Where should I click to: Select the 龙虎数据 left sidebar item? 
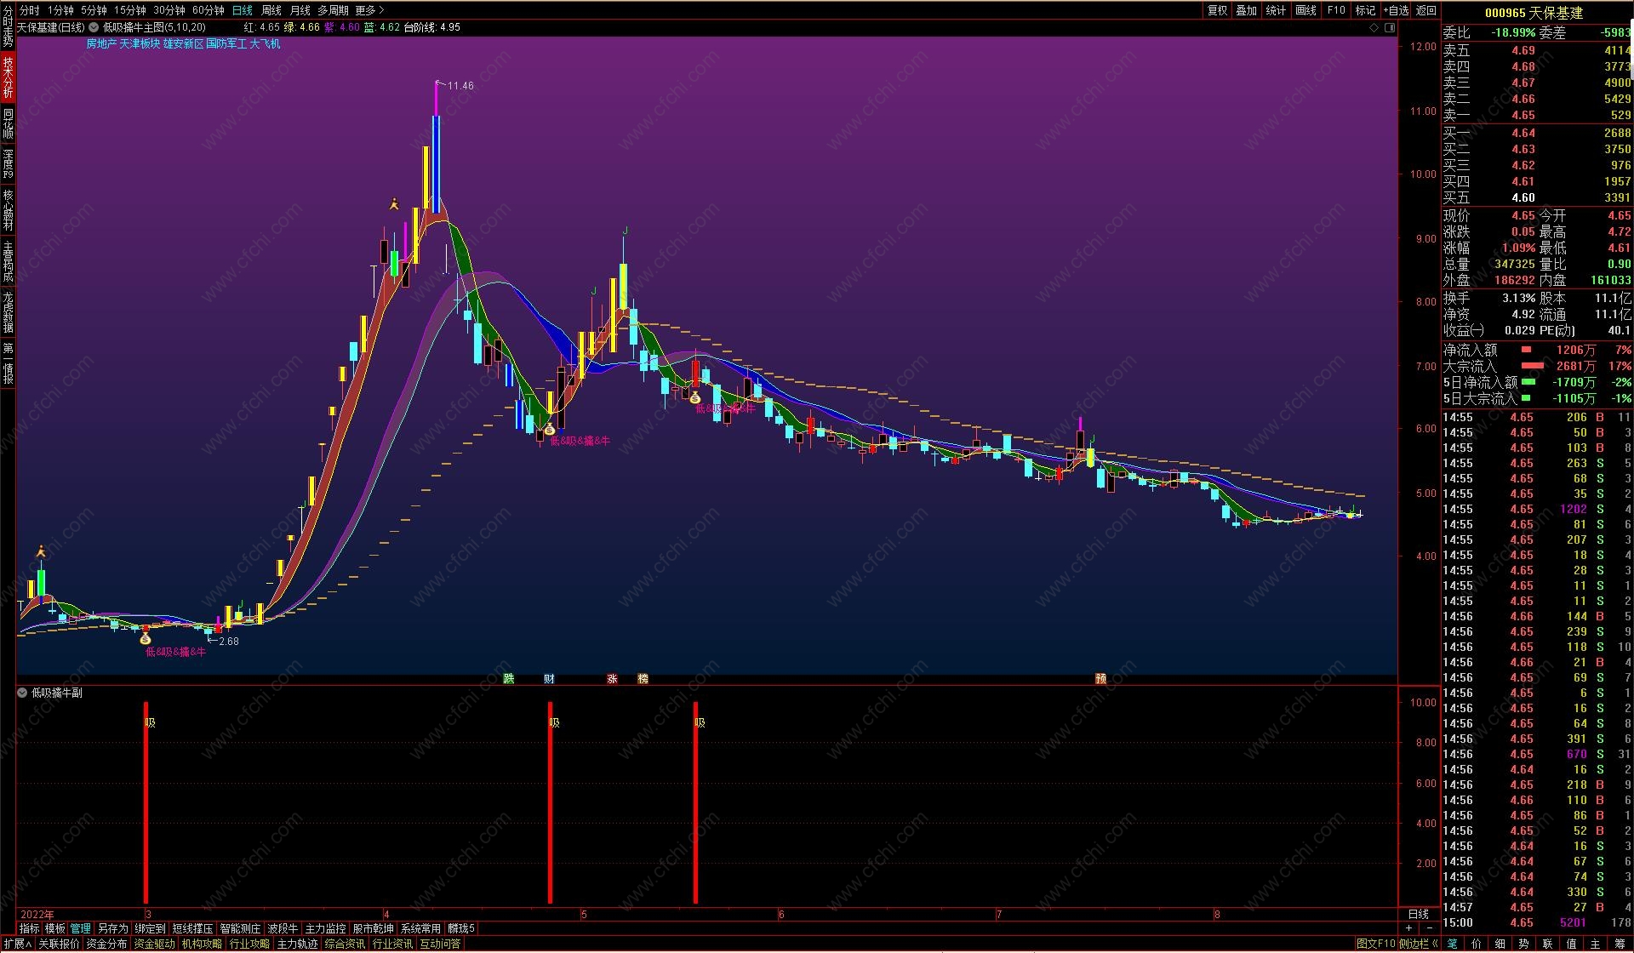pyautogui.click(x=8, y=312)
